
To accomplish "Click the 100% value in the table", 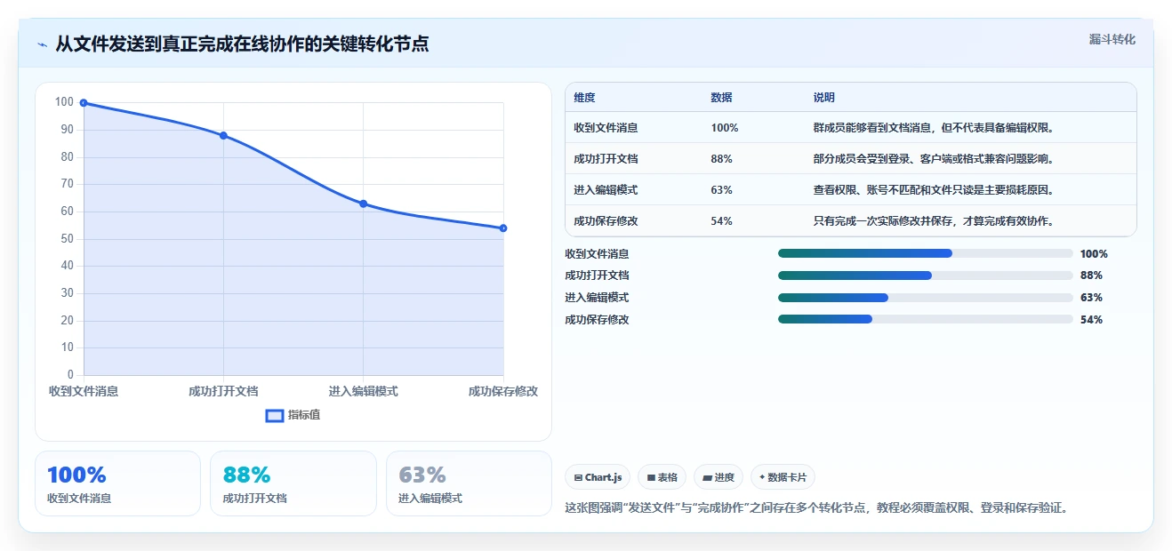I will pos(725,128).
